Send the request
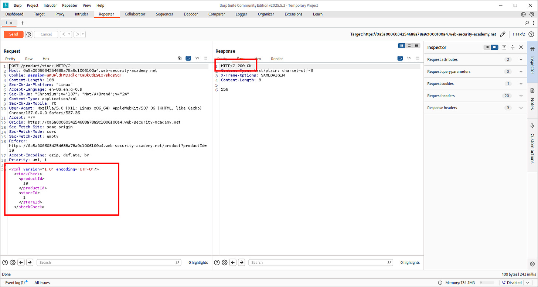 click(x=14, y=34)
